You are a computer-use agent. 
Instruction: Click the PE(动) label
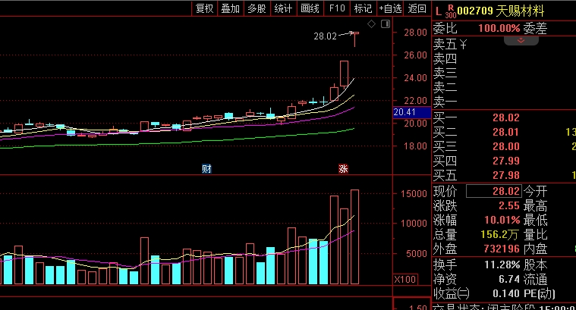540,293
